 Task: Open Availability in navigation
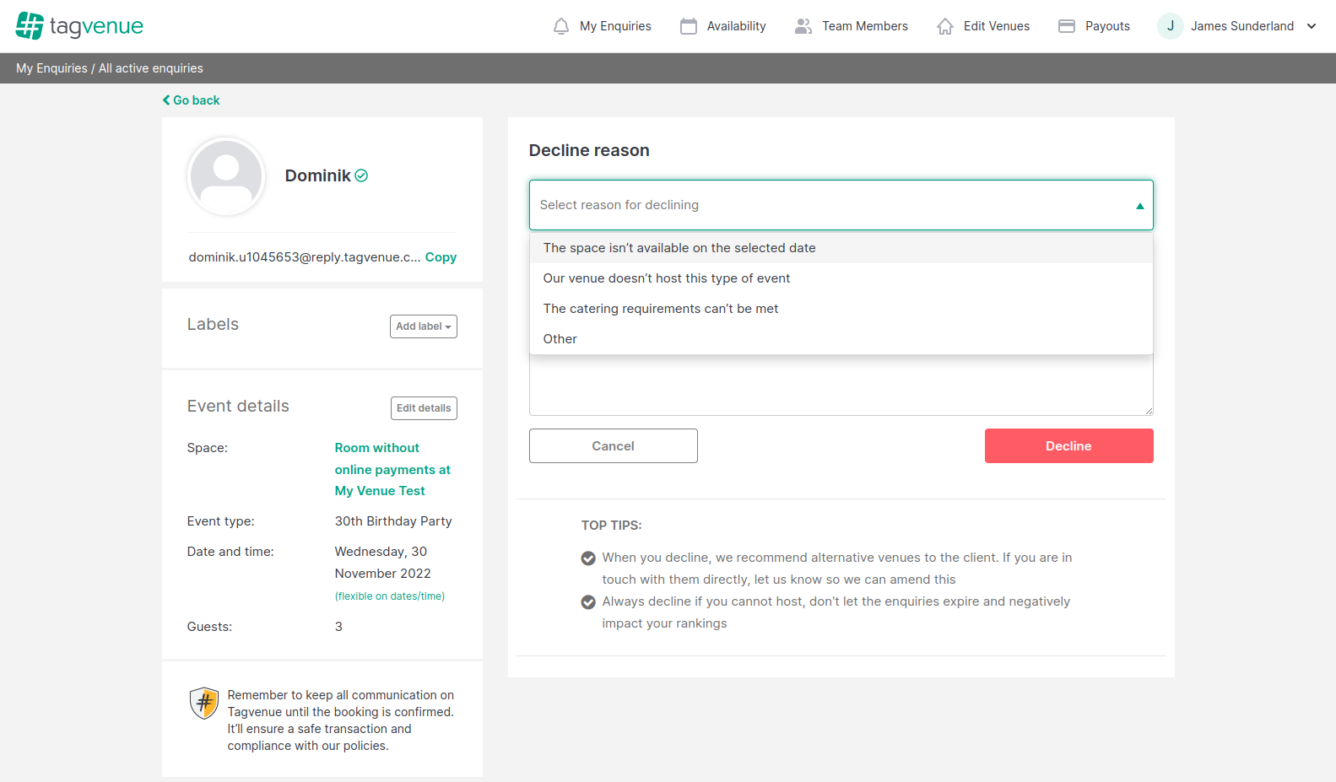tap(736, 26)
